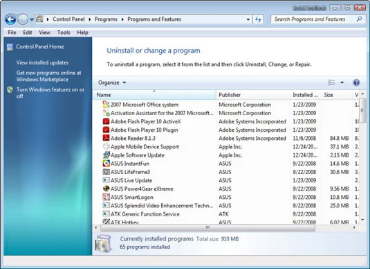The image size is (370, 269).
Task: Click the Search Programs and Features field
Action: 318,19
